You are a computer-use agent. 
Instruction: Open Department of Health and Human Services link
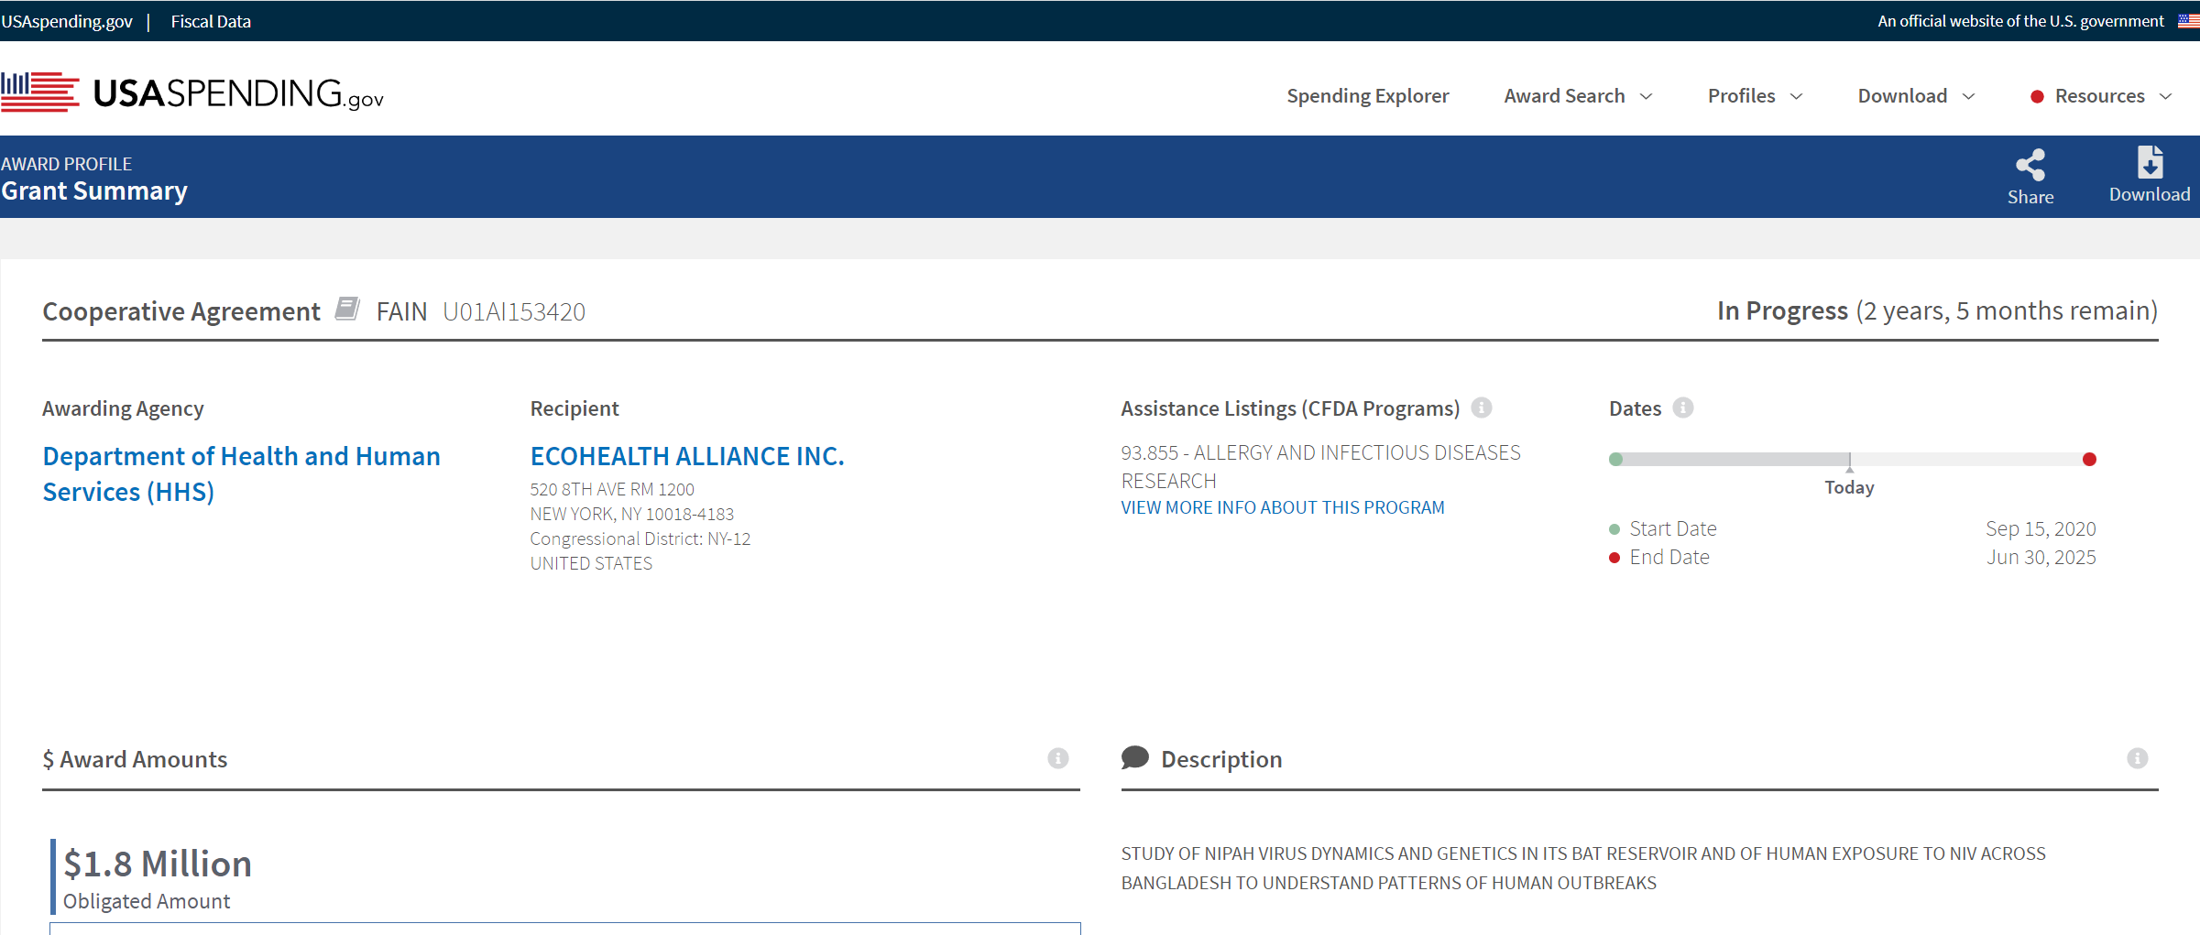(241, 473)
